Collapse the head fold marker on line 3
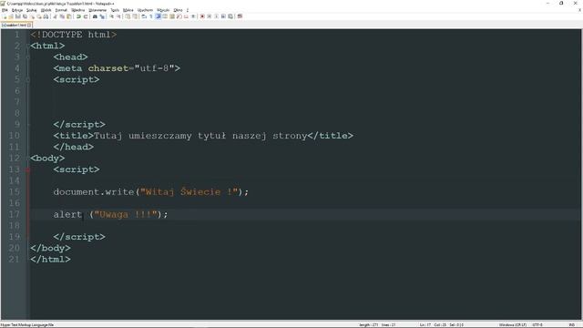 point(28,56)
